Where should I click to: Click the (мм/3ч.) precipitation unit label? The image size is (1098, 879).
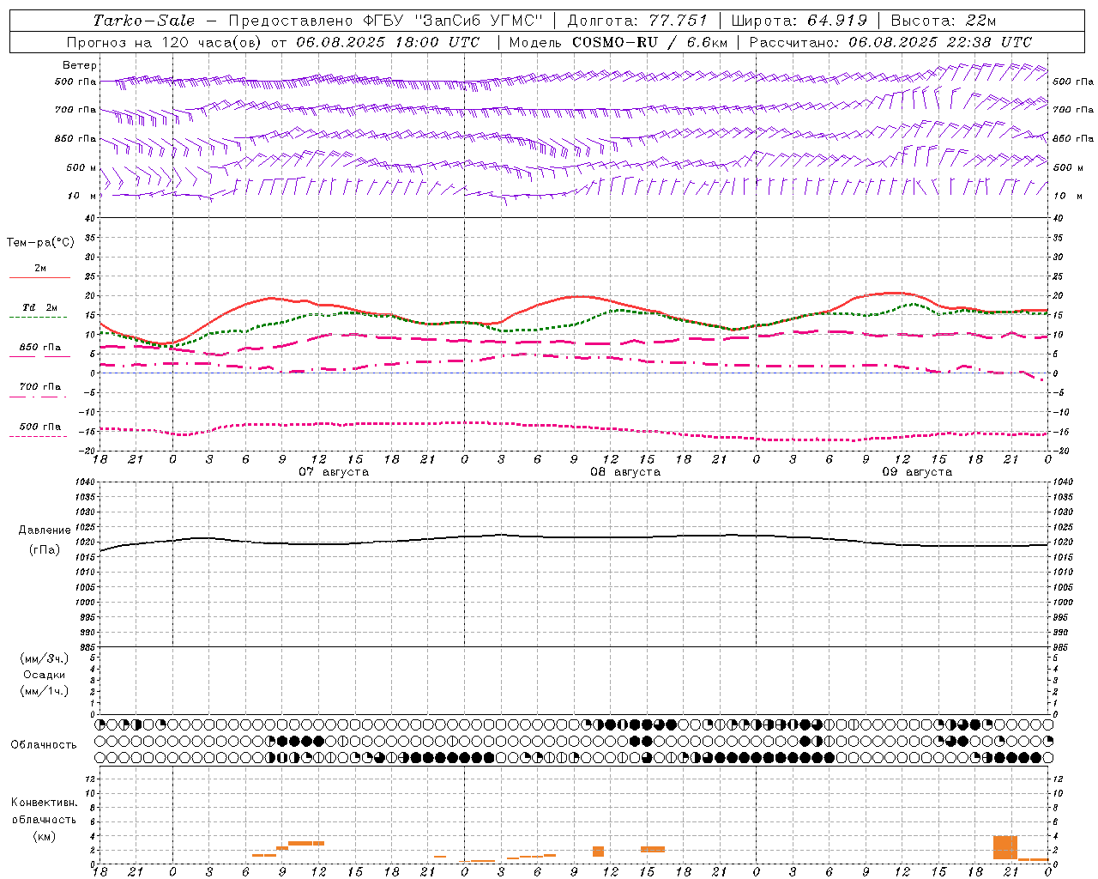pos(45,658)
